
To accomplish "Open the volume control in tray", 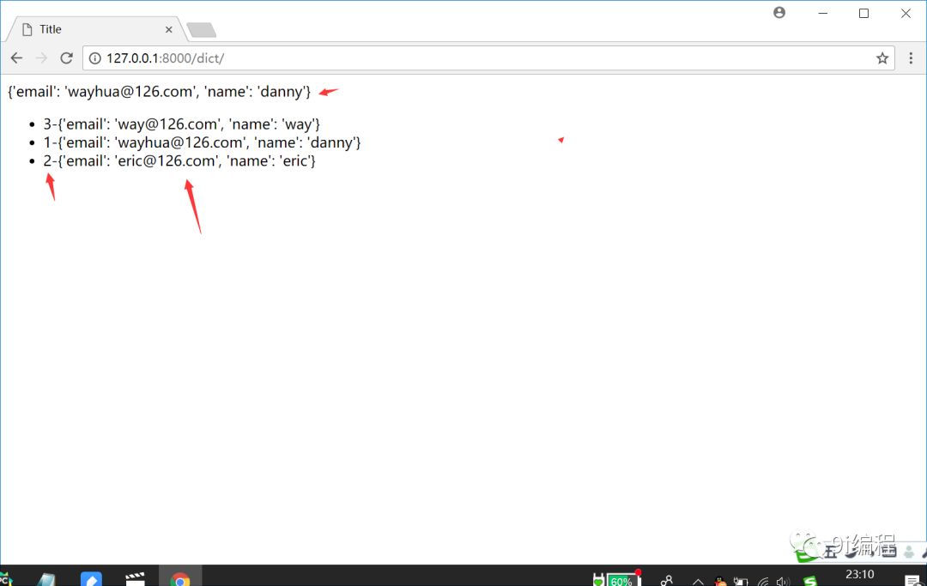I will (x=784, y=581).
